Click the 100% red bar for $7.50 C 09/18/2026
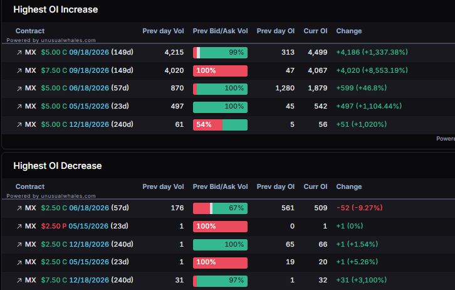Image resolution: width=455 pixels, height=290 pixels. (220, 70)
